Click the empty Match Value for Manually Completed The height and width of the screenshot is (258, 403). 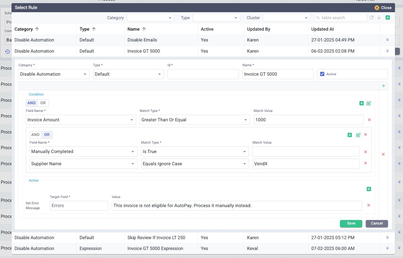[306, 152]
